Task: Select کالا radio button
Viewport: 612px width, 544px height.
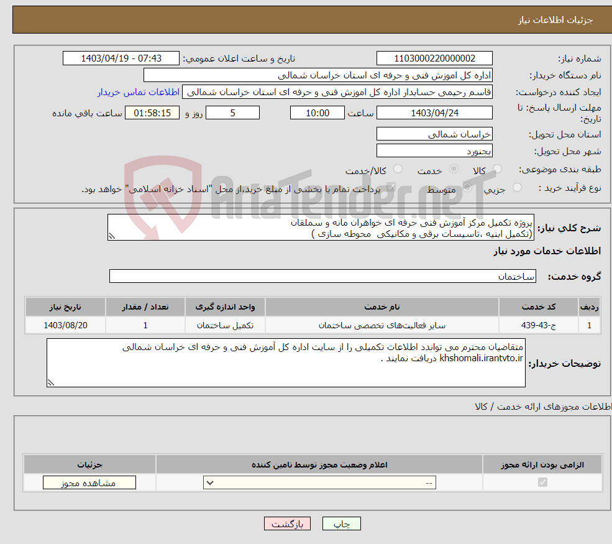Action: [497, 168]
